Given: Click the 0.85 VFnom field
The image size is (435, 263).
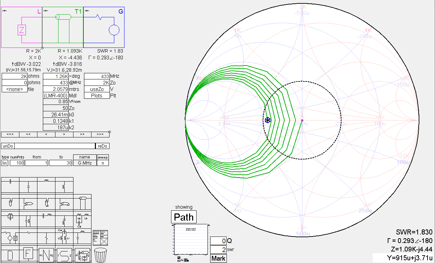Looking at the screenshot, I should tap(56, 101).
